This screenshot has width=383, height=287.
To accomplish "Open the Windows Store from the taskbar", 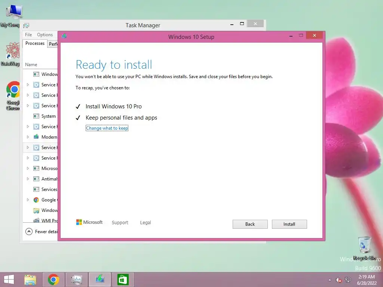I will click(123, 280).
